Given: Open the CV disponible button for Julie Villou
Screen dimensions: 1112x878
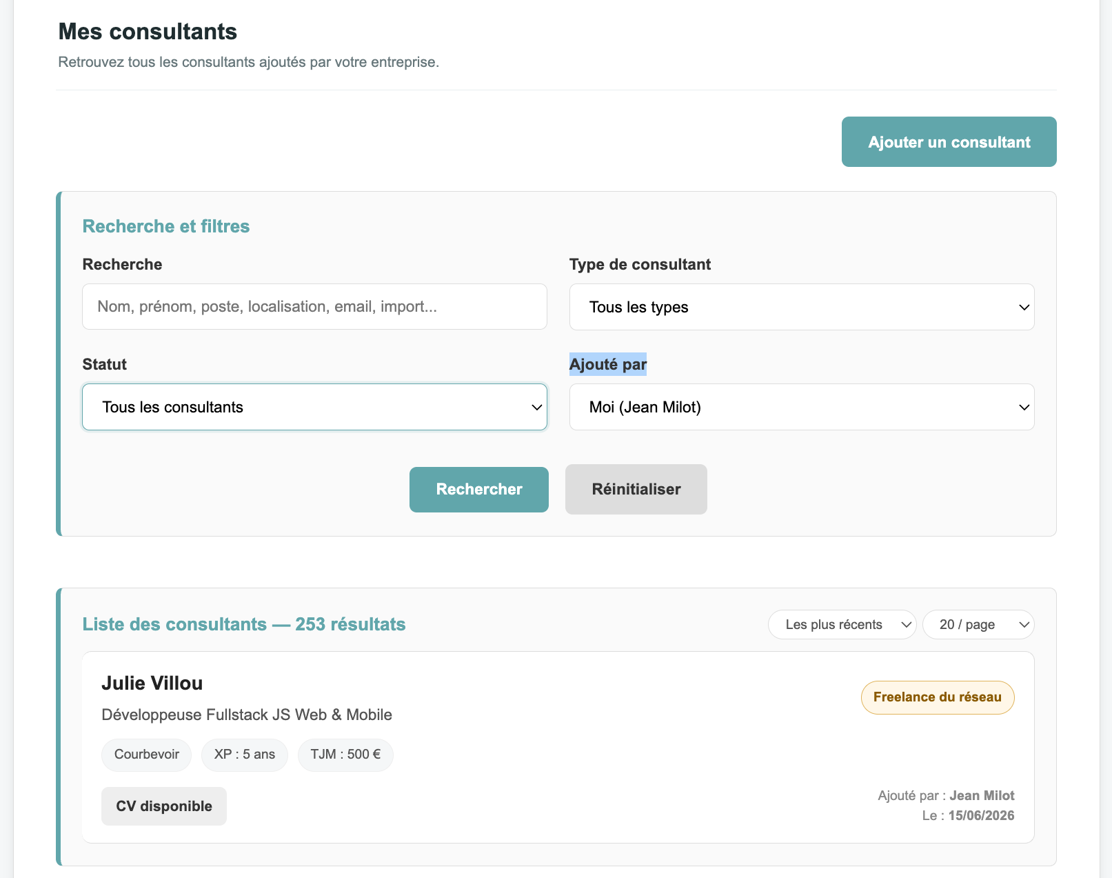Looking at the screenshot, I should pos(164,806).
